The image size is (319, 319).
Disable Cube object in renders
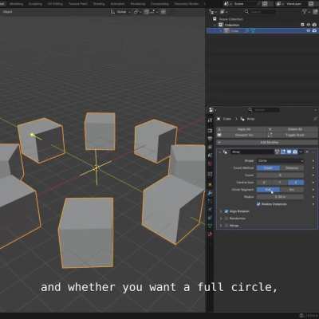click(x=314, y=31)
